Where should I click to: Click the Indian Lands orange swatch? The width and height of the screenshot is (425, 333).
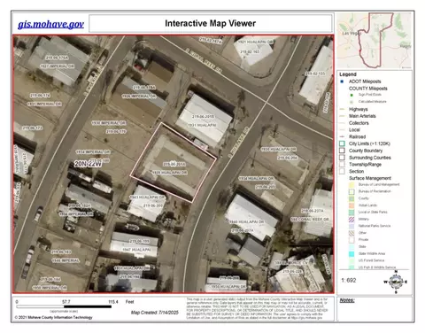coord(352,205)
